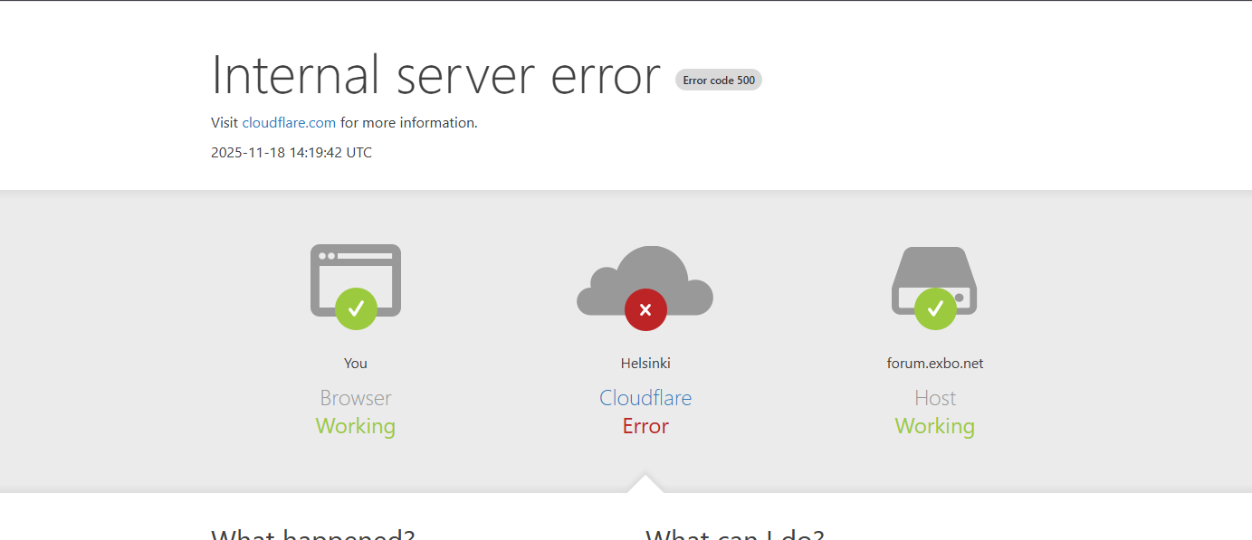
Task: Click the What happened? heading
Action: [312, 534]
